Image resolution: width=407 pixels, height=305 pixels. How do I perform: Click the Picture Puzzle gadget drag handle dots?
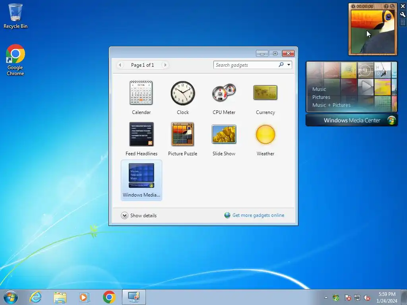[403, 23]
